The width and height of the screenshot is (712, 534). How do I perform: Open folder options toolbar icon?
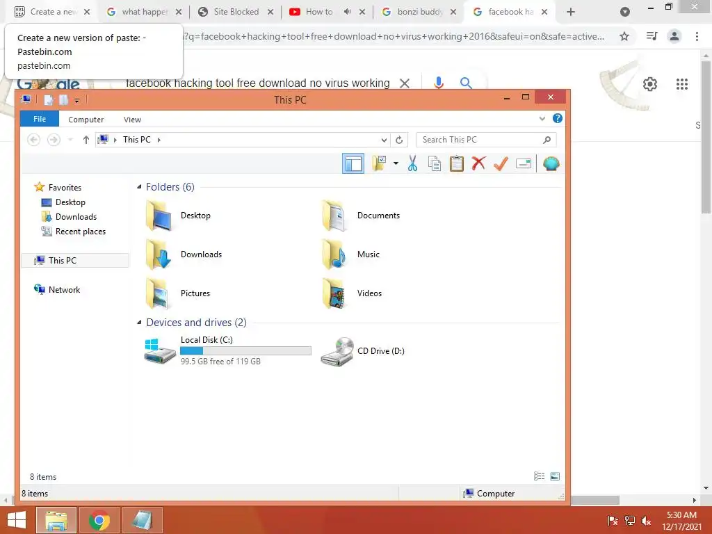pyautogui.click(x=379, y=163)
